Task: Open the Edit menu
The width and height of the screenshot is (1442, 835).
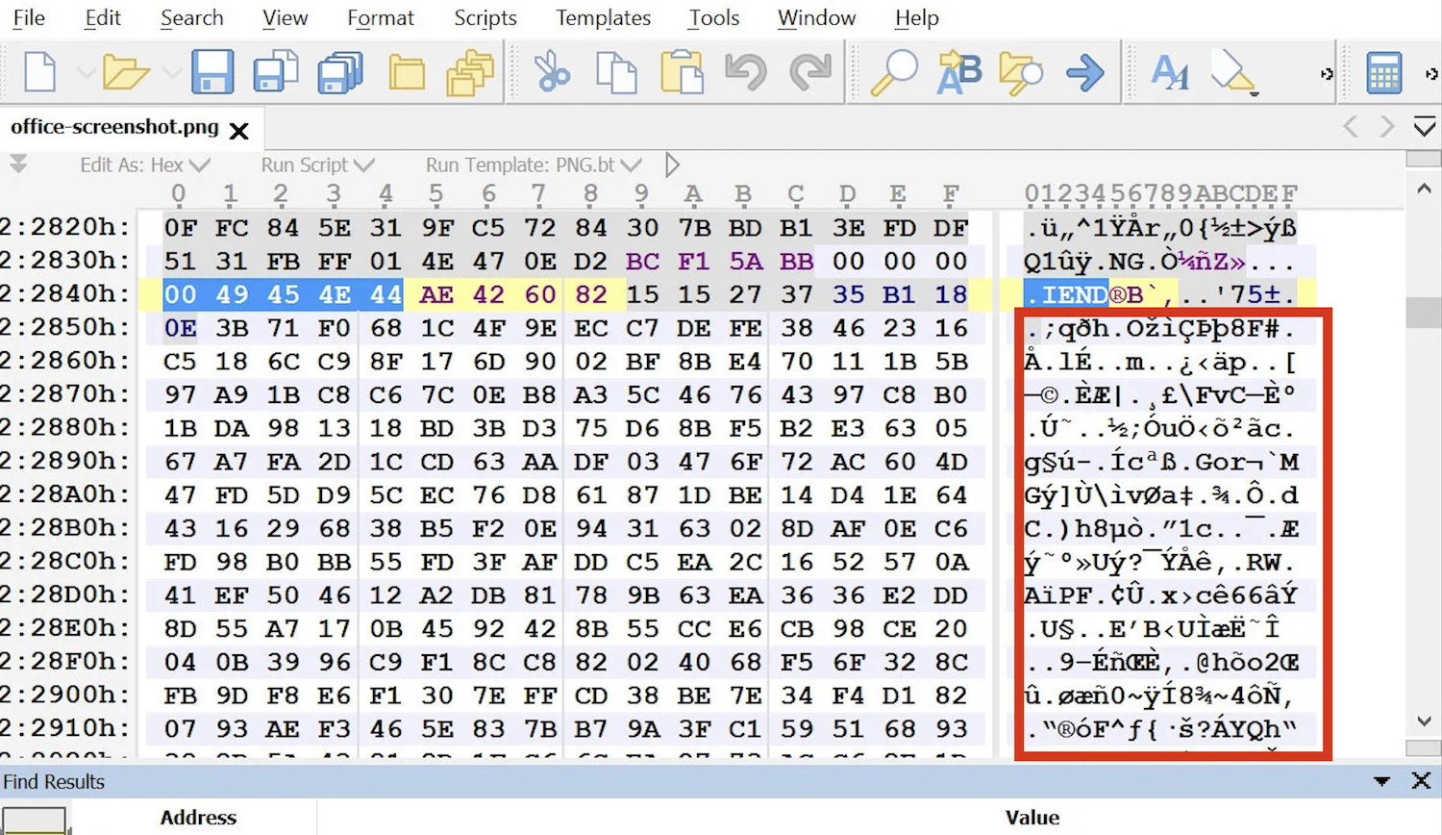Action: [103, 17]
